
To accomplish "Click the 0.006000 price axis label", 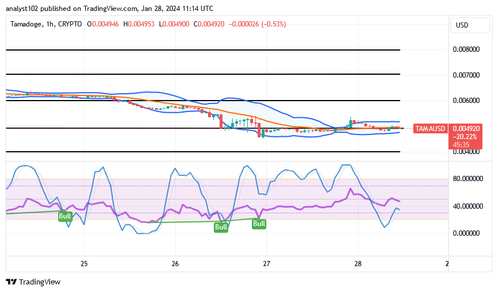I will point(466,101).
